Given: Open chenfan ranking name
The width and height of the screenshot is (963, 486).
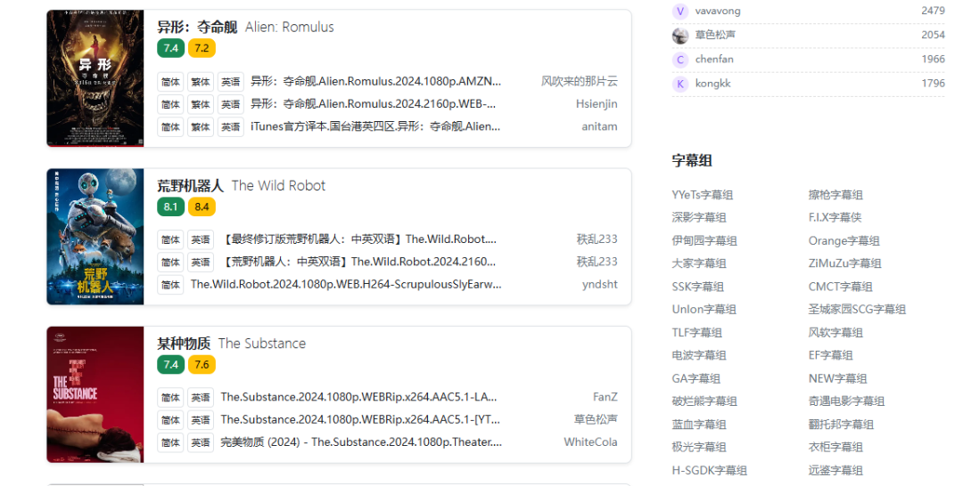Looking at the screenshot, I should pyautogui.click(x=714, y=60).
